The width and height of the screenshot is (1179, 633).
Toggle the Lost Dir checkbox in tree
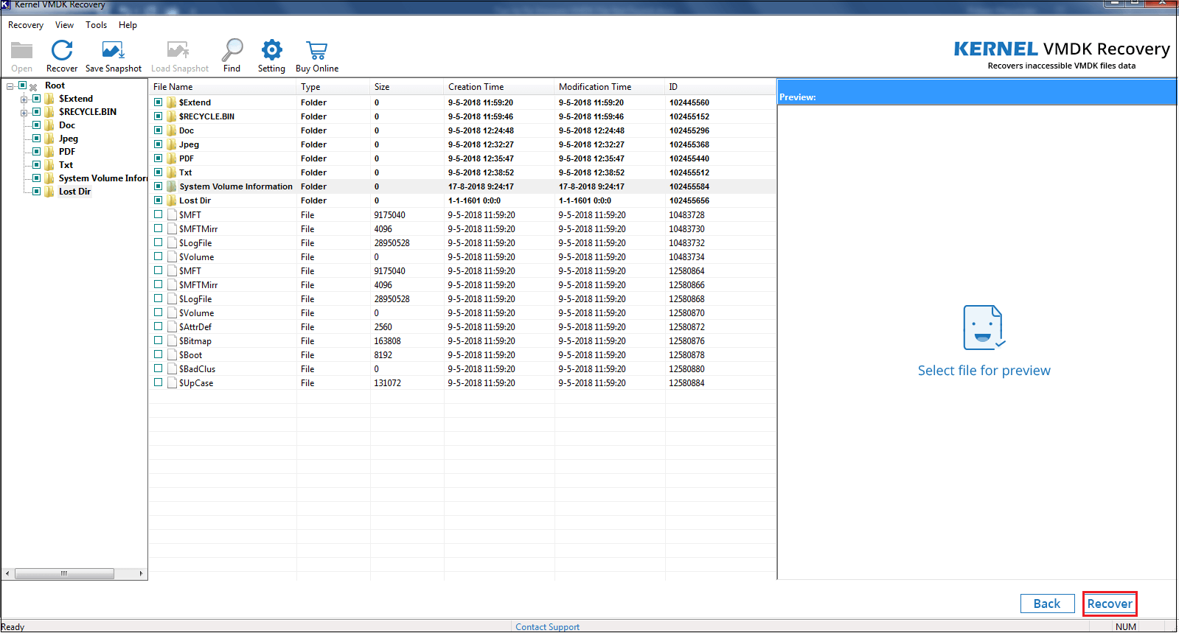point(36,192)
